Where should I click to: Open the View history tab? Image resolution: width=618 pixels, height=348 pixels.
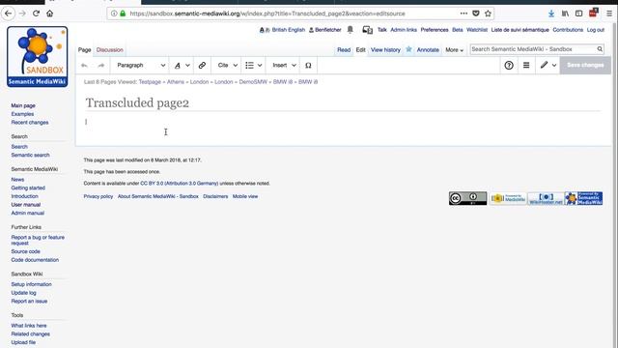pyautogui.click(x=385, y=49)
